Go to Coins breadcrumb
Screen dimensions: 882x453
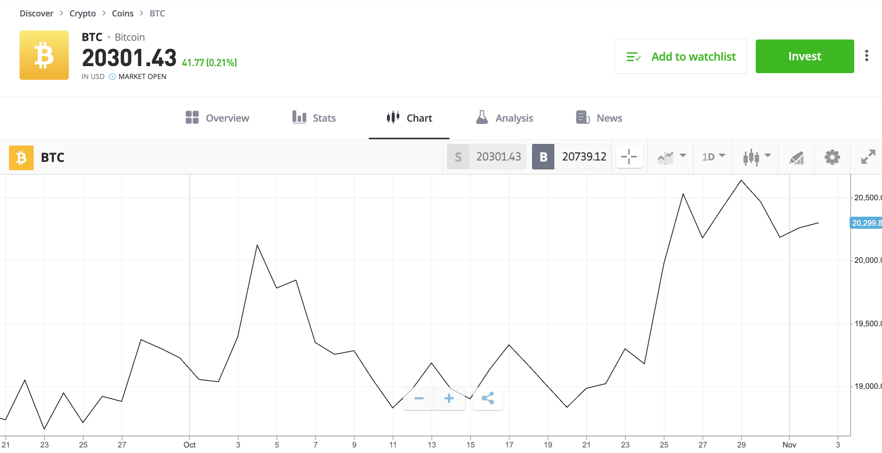(x=123, y=13)
